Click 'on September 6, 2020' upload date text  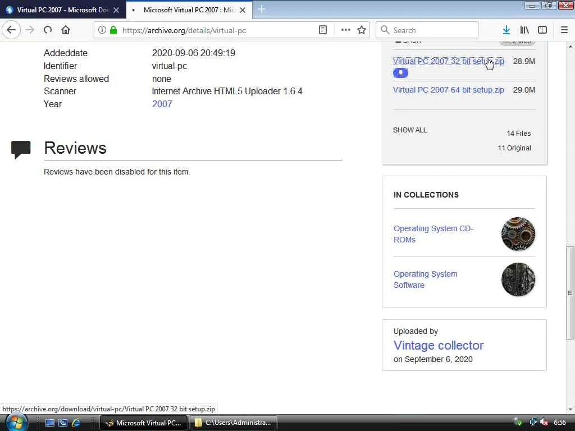(433, 360)
